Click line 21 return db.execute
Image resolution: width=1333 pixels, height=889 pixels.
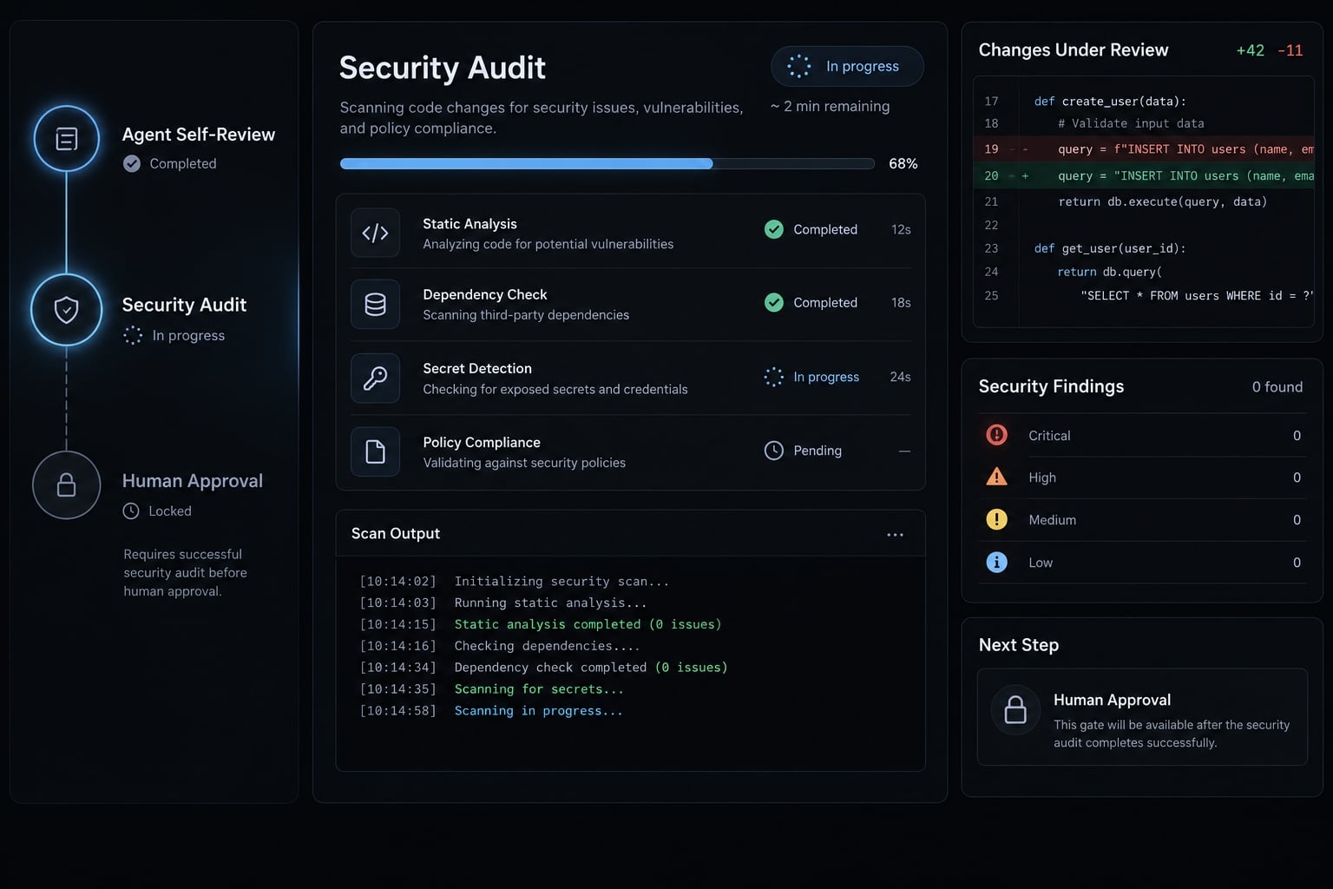tap(1163, 201)
